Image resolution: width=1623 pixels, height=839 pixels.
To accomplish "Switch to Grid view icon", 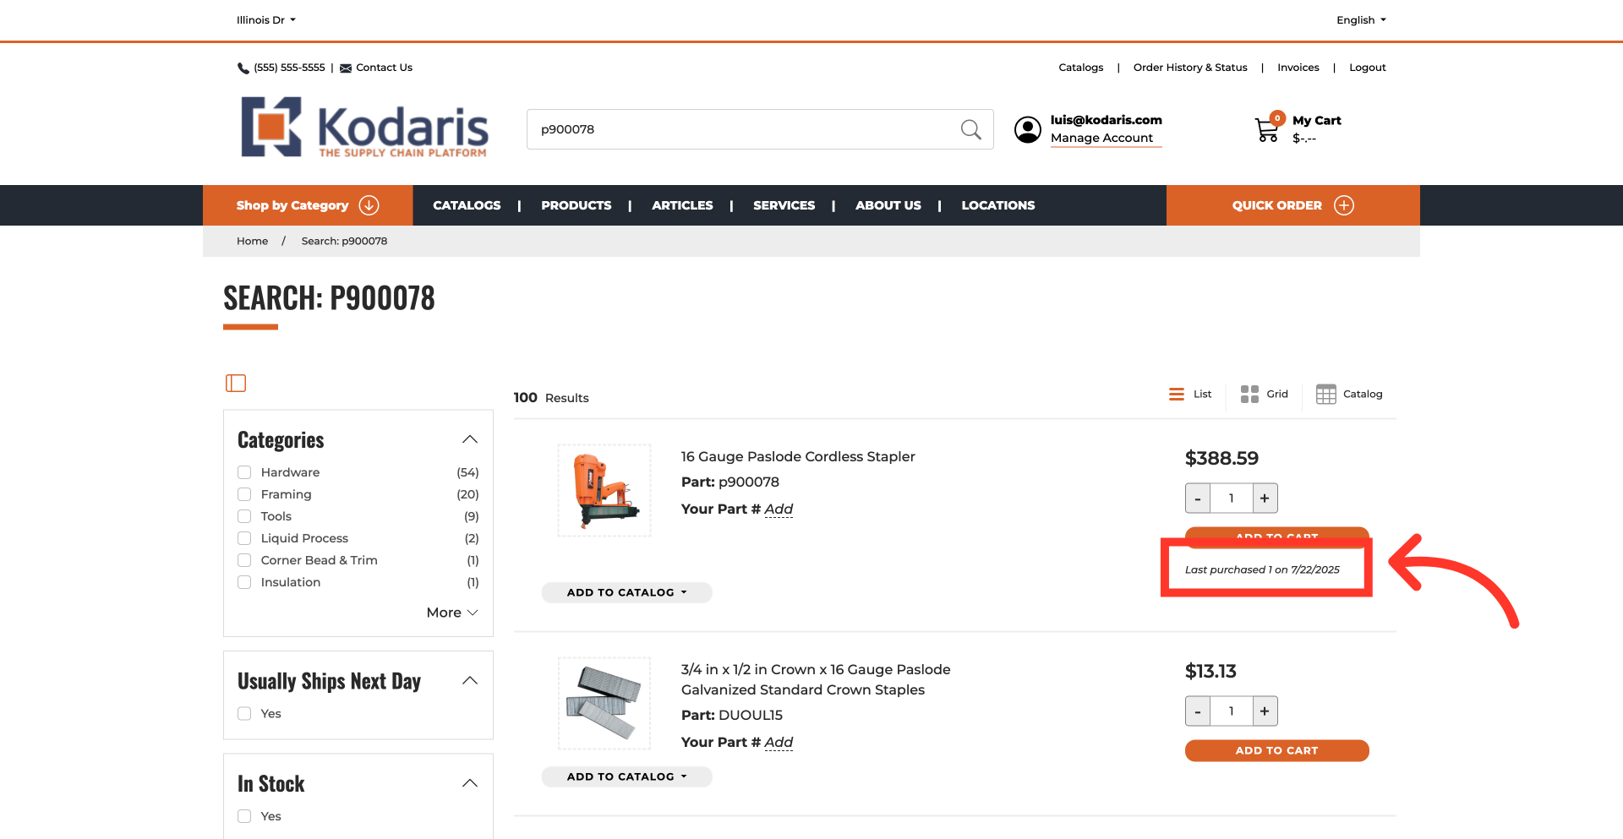I will [x=1249, y=395].
